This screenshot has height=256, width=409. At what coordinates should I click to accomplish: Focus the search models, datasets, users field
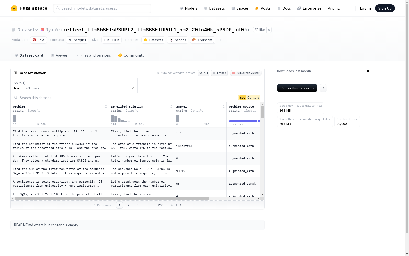pos(102,8)
